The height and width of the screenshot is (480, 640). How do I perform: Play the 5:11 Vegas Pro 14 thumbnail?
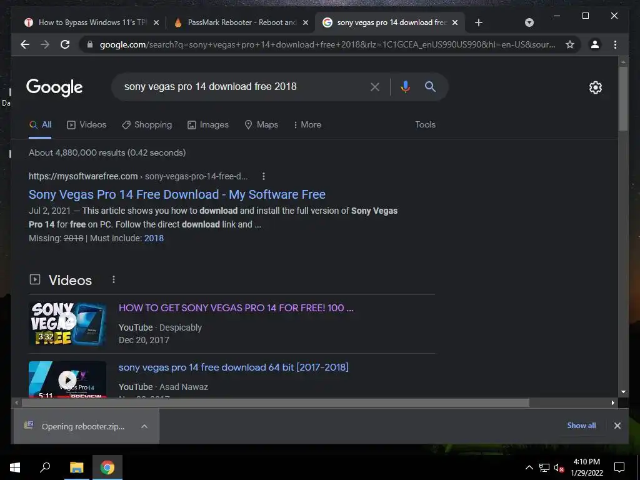(67, 379)
